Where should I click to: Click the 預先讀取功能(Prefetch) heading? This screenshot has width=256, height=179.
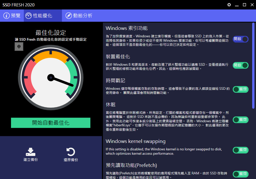[x=131, y=165]
